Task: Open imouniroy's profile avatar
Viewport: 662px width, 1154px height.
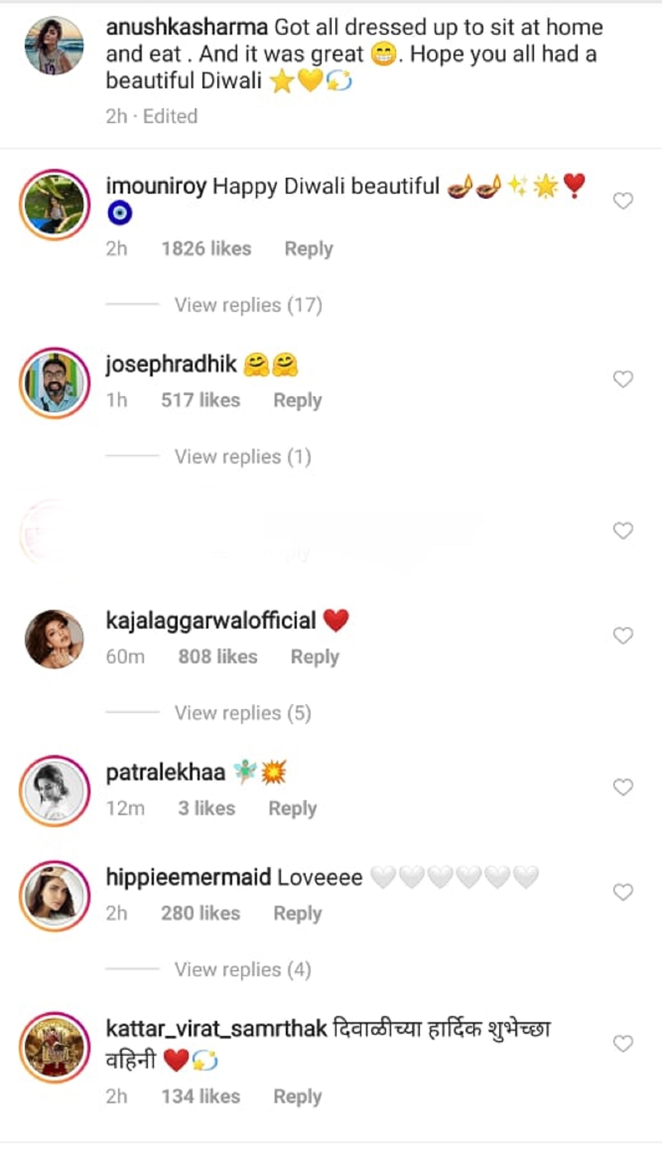Action: (x=54, y=204)
